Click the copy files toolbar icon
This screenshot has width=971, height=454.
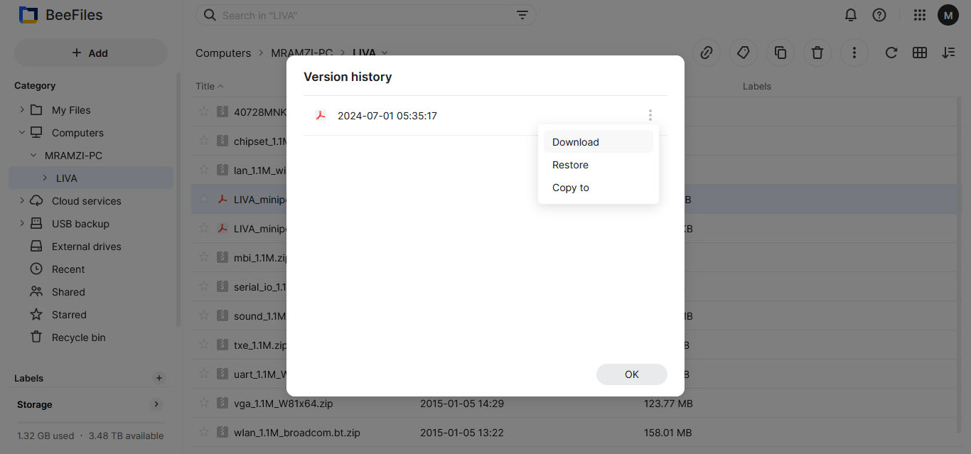coord(780,53)
